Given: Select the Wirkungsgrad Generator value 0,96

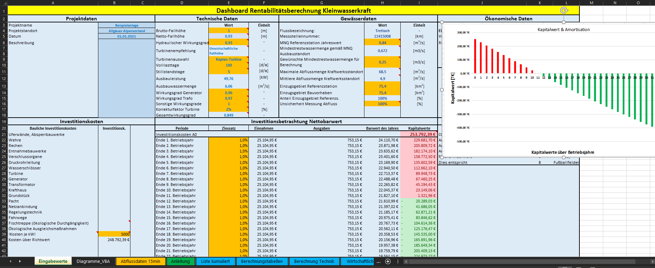Looking at the screenshot, I should pos(228,93).
